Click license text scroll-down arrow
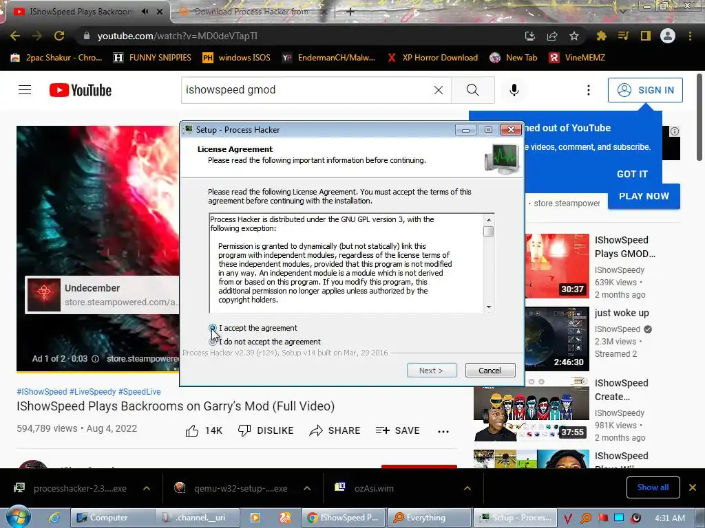The width and height of the screenshot is (705, 528). (489, 307)
